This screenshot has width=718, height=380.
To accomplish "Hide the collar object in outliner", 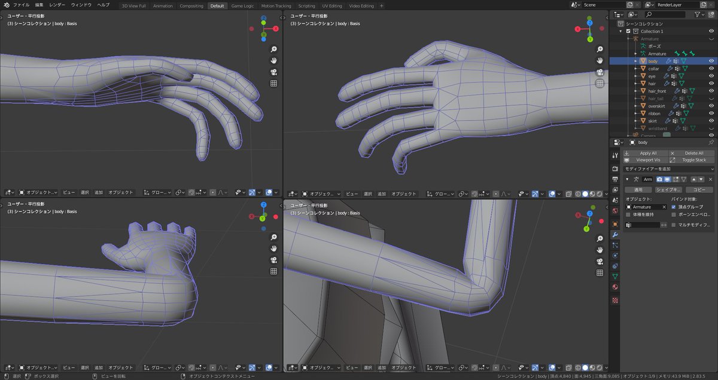I will click(711, 69).
